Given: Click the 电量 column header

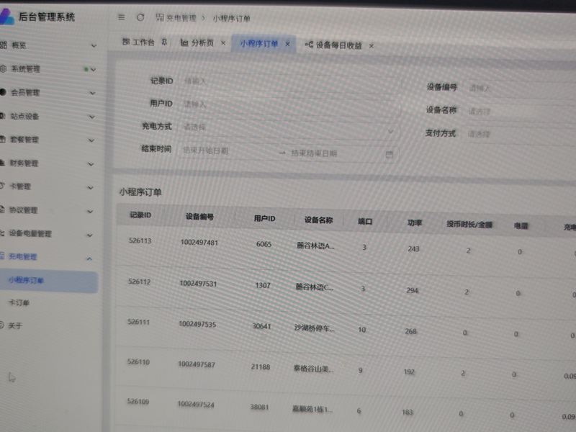Looking at the screenshot, I should pos(521,226).
